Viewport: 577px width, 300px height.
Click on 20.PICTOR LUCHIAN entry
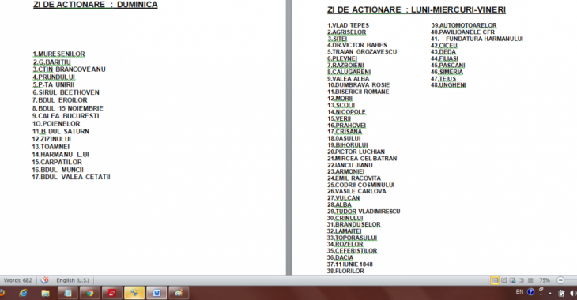(x=356, y=152)
